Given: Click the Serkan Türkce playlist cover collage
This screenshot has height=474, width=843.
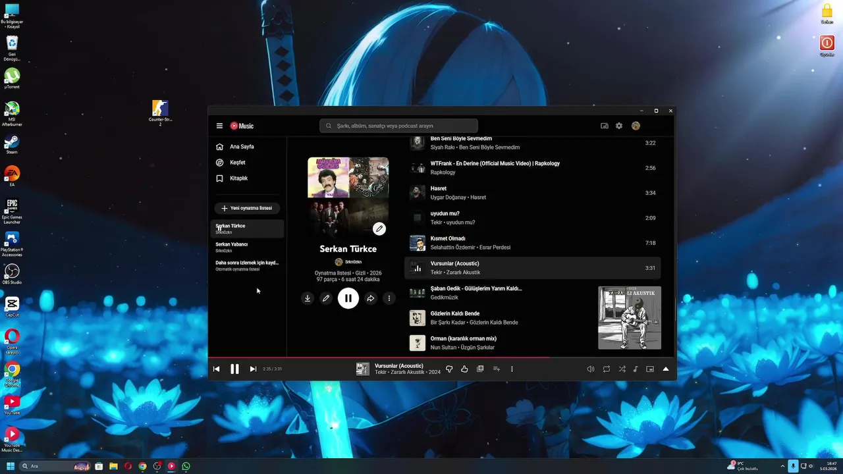Looking at the screenshot, I should pyautogui.click(x=348, y=197).
